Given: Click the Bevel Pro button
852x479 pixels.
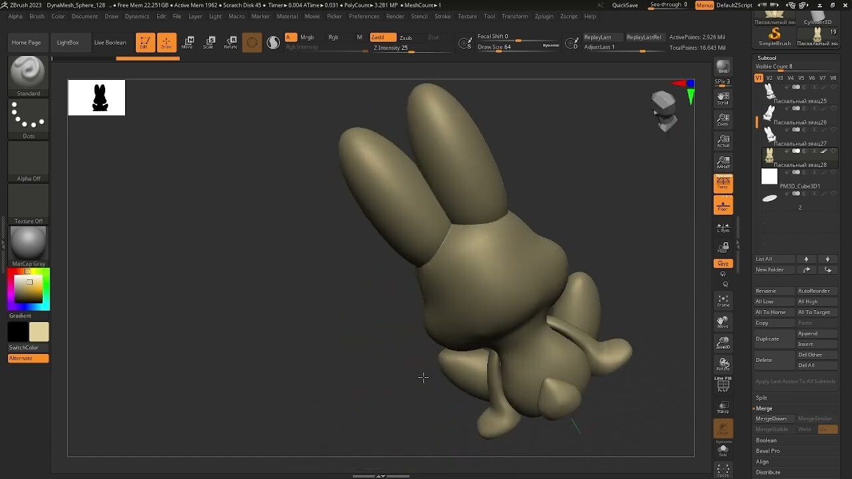Looking at the screenshot, I should click(x=767, y=450).
